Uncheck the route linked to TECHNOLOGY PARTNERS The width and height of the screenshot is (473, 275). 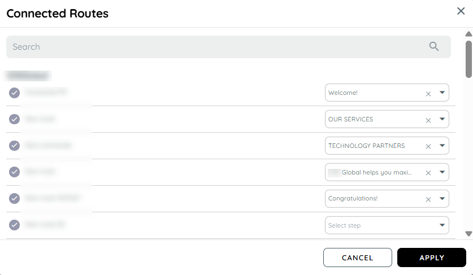point(15,146)
